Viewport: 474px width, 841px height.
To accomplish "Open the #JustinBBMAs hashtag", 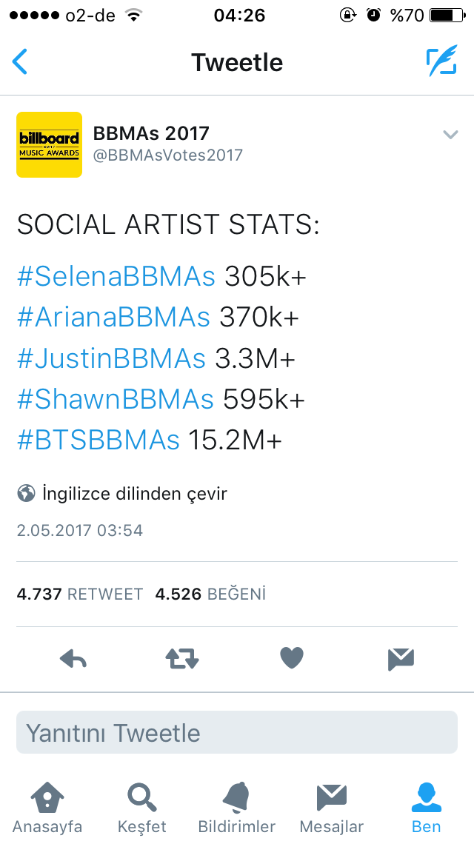I will tap(111, 359).
